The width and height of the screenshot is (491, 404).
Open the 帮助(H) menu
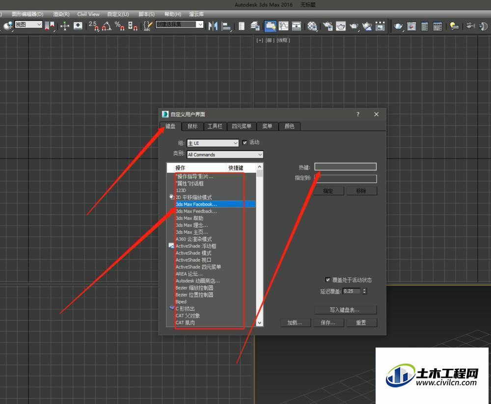coord(173,14)
